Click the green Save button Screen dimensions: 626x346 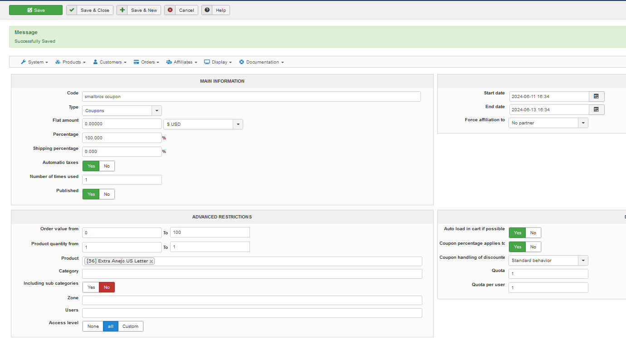point(36,10)
